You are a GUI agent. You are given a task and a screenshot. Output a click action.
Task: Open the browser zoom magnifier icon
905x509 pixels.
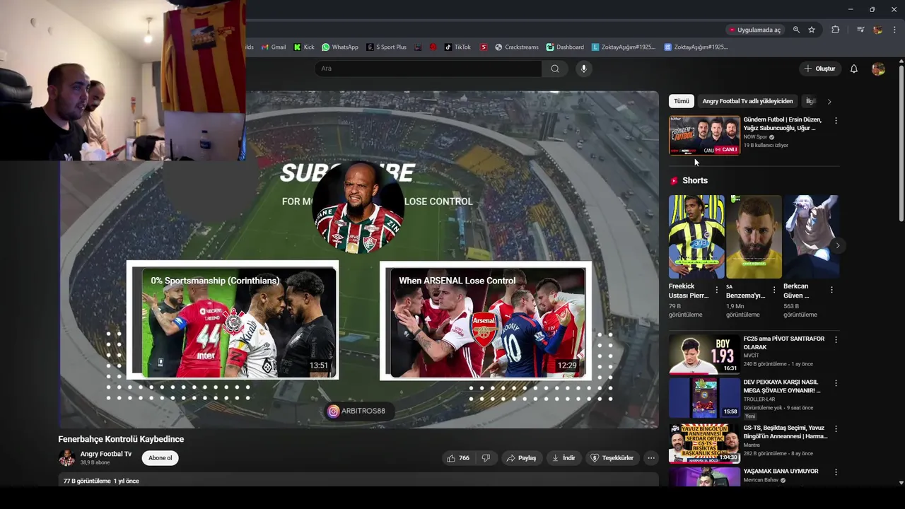point(796,30)
